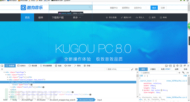Toggle responsive design mode icon
The height and width of the screenshot is (102, 190).
click(174, 66)
